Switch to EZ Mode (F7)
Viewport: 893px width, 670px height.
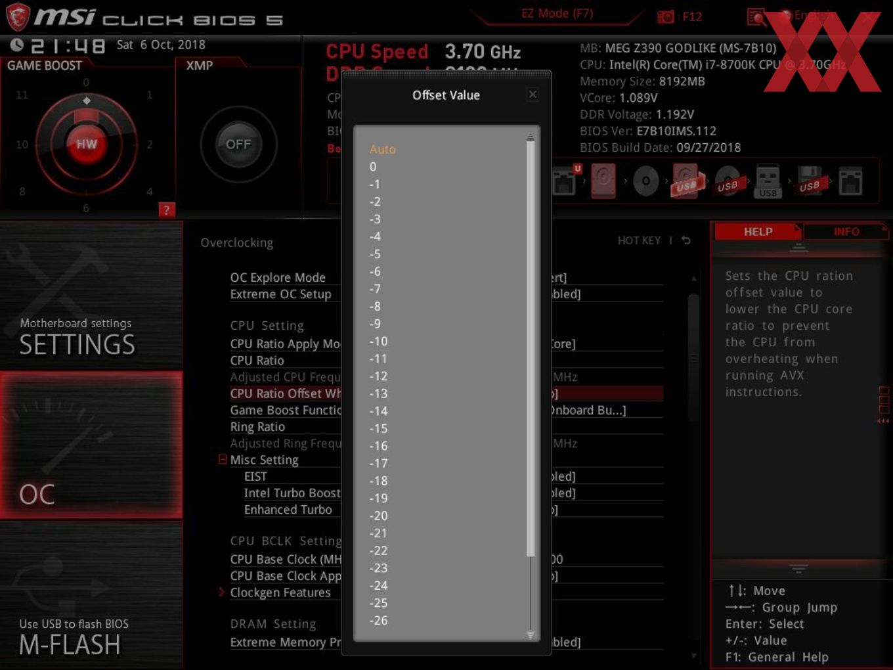(557, 14)
